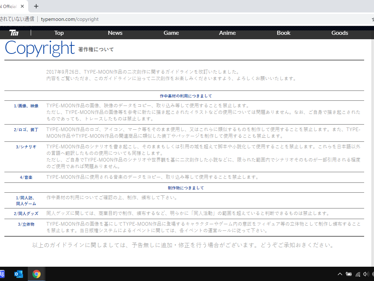Open the Wi-Fi network status icon

click(x=358, y=274)
